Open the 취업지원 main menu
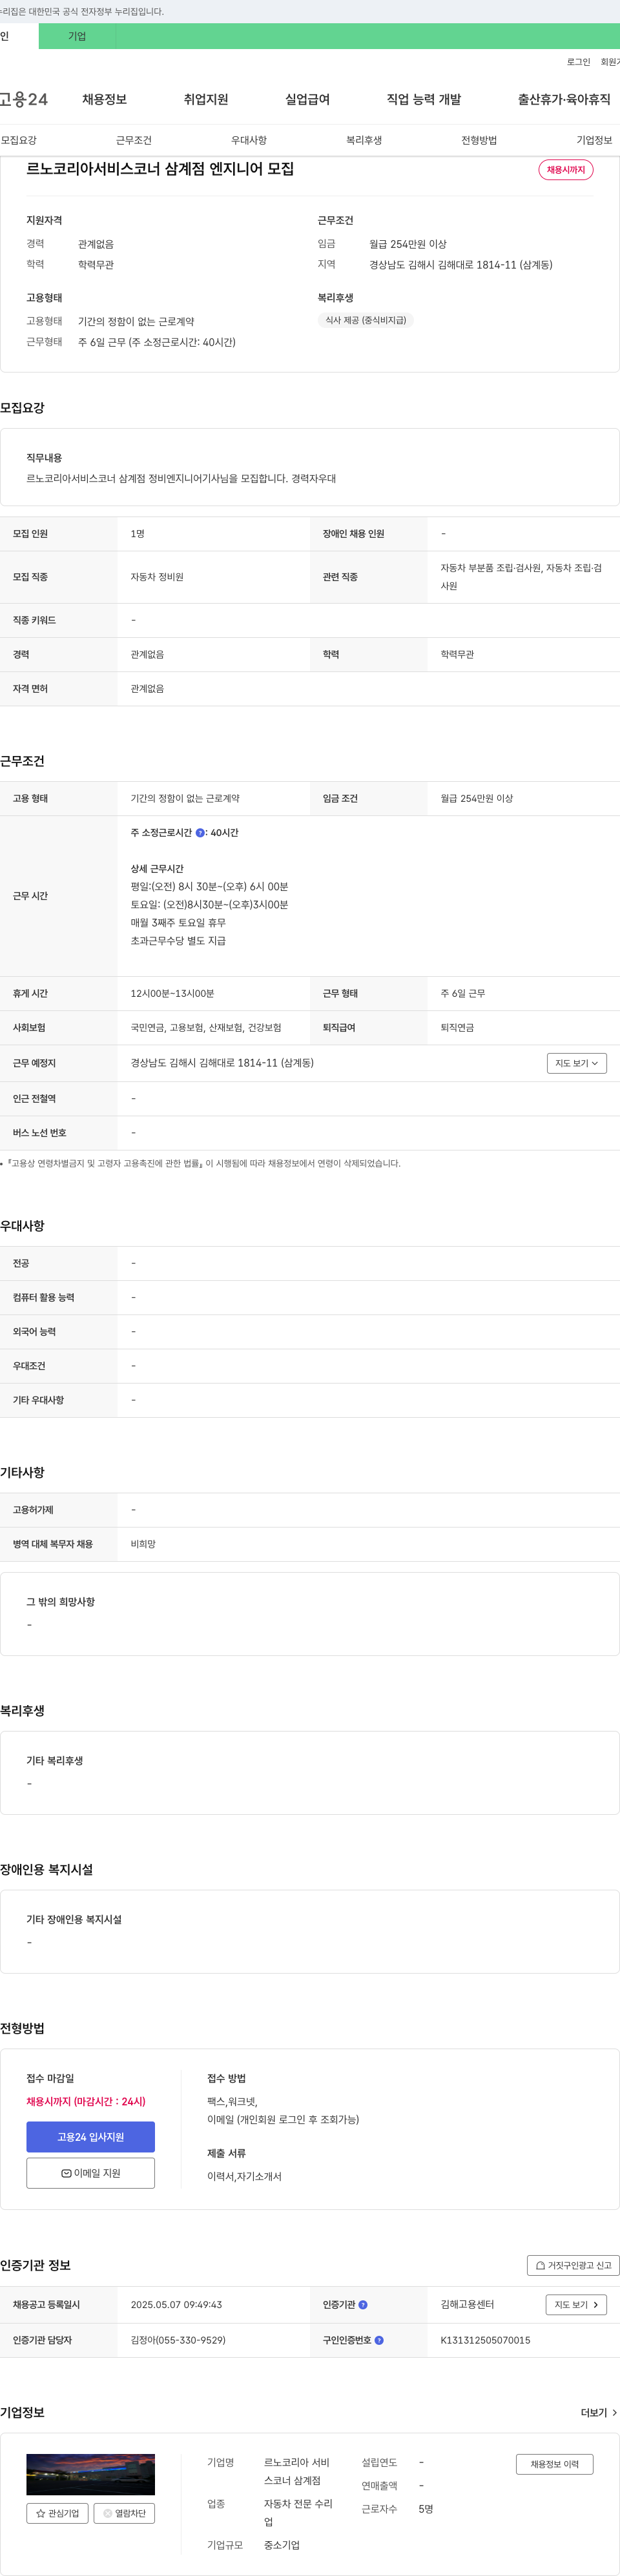Viewport: 620px width, 2576px height. (x=206, y=99)
